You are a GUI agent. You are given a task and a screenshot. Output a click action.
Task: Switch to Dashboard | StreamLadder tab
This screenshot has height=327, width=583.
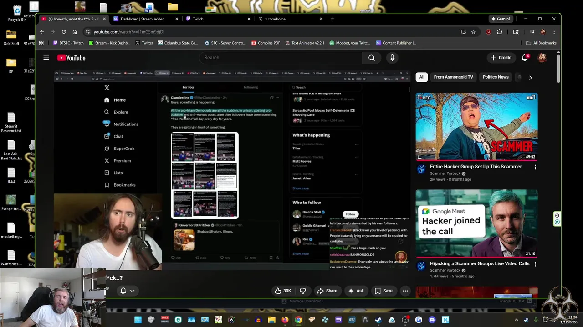pos(146,19)
